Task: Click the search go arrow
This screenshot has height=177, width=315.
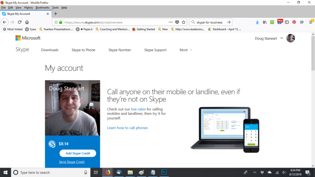Action: click(x=228, y=22)
